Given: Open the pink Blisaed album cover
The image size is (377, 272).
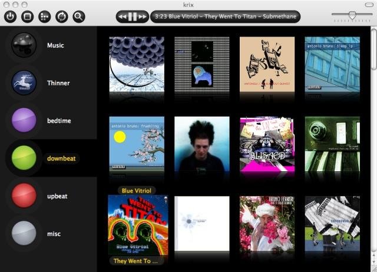Looking at the screenshot, I should 267,144.
